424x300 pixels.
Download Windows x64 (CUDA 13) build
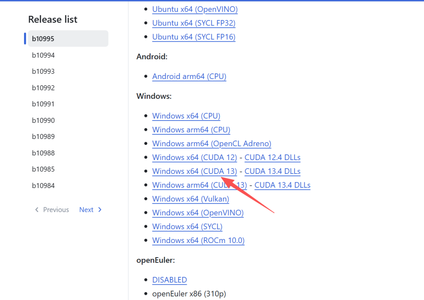click(194, 171)
